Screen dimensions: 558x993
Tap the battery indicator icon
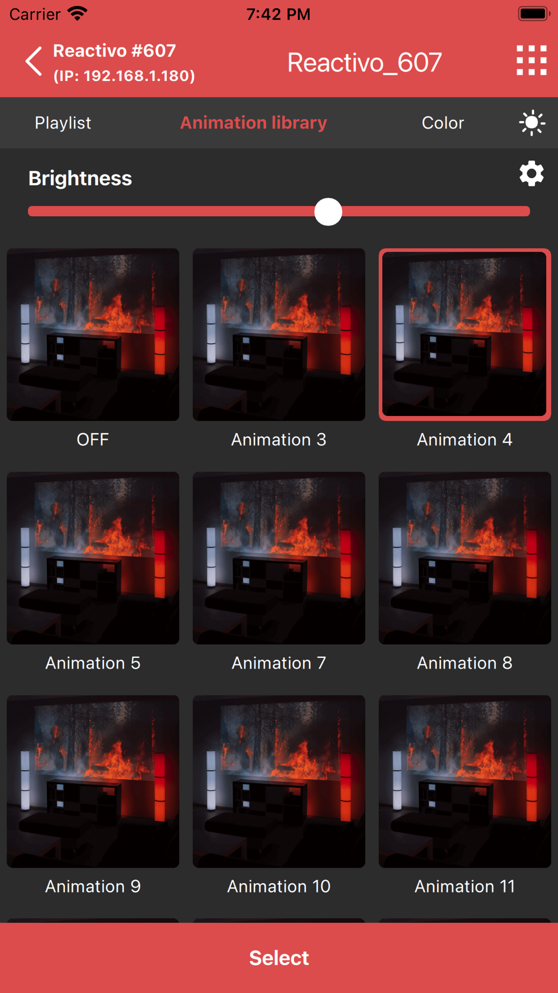534,13
